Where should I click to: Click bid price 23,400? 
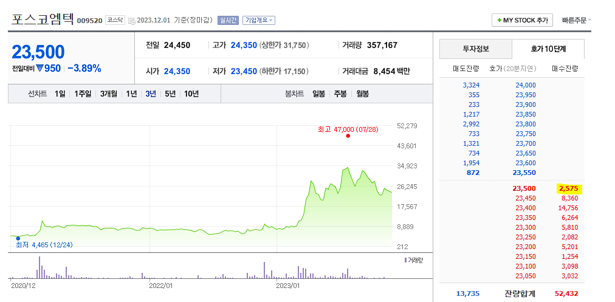coord(526,208)
